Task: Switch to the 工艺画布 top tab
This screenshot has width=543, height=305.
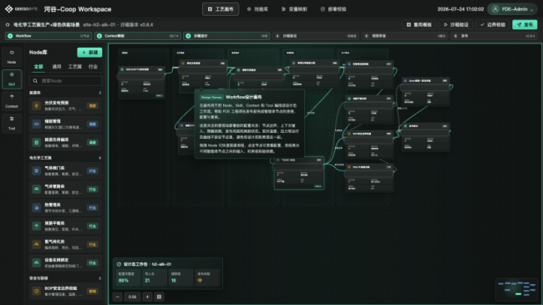Action: 221,9
